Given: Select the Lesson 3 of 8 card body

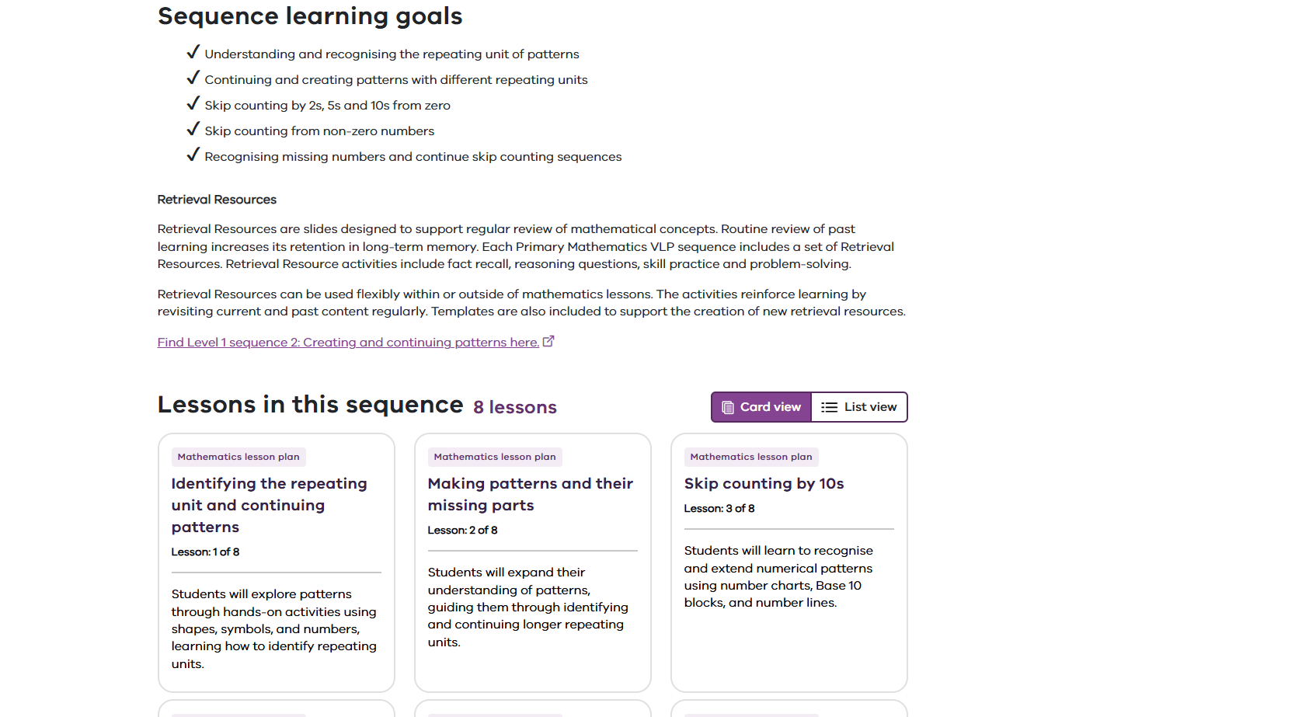Looking at the screenshot, I should click(778, 576).
